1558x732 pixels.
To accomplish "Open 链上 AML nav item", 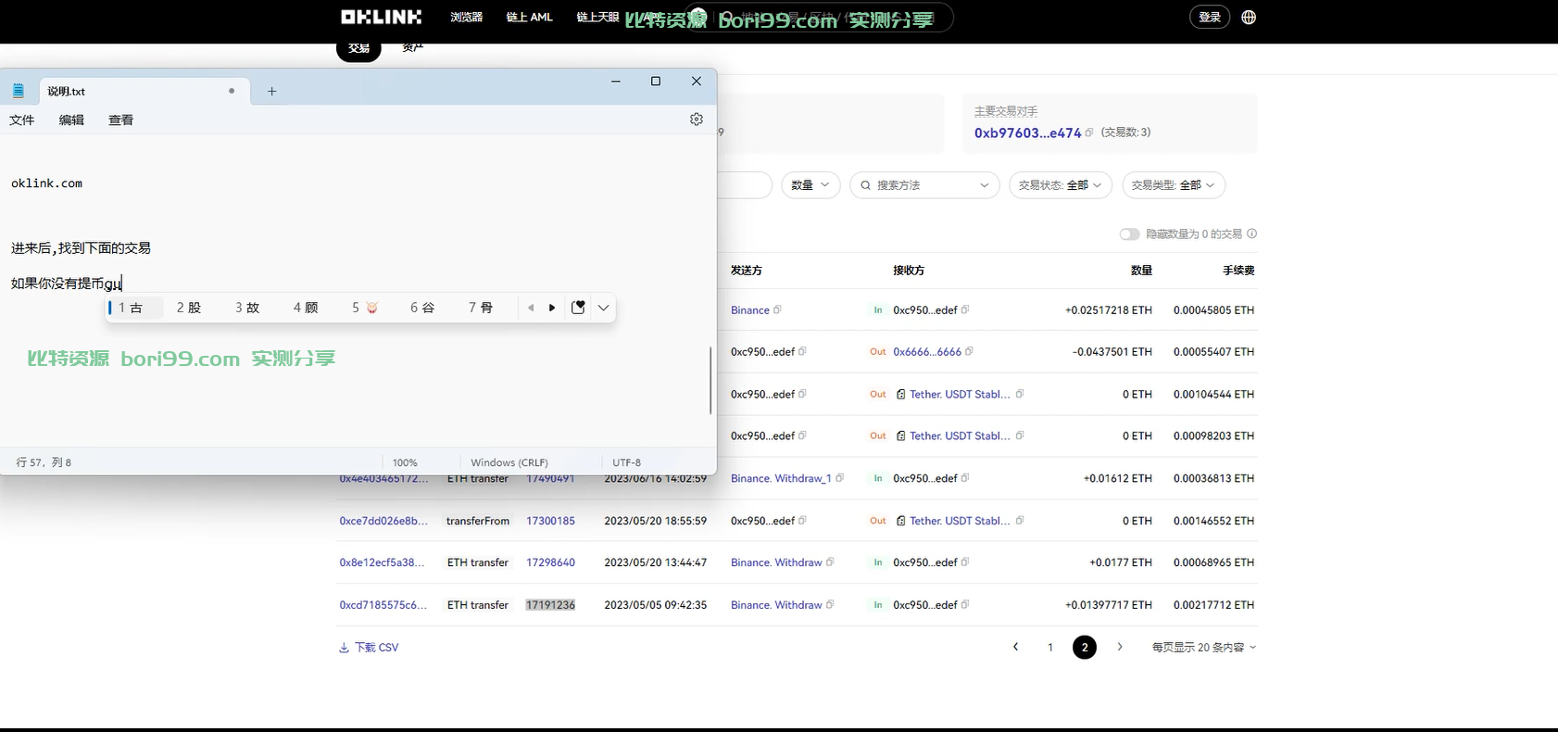I will 529,17.
